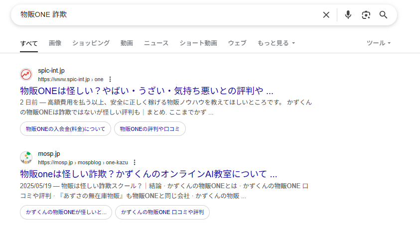The height and width of the screenshot is (228, 420).
Task: Start voice search with the microphone icon
Action: pos(348,15)
